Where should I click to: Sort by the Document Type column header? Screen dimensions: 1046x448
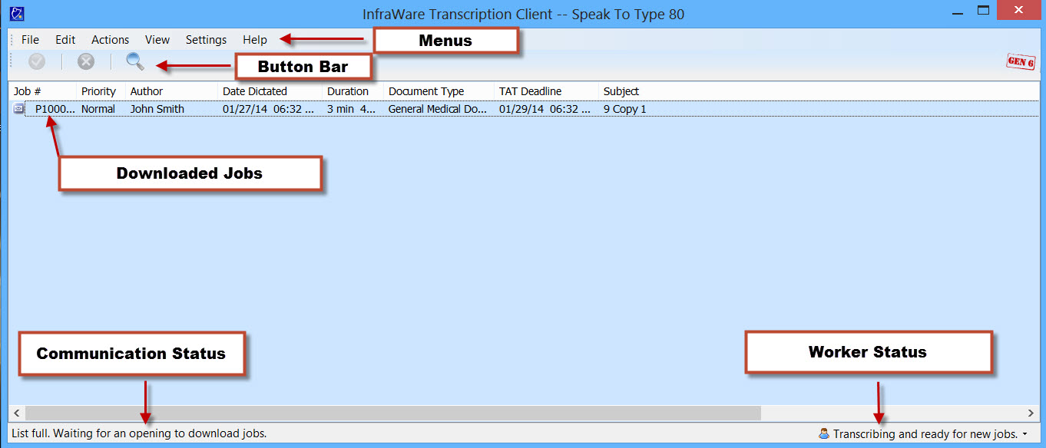click(439, 91)
